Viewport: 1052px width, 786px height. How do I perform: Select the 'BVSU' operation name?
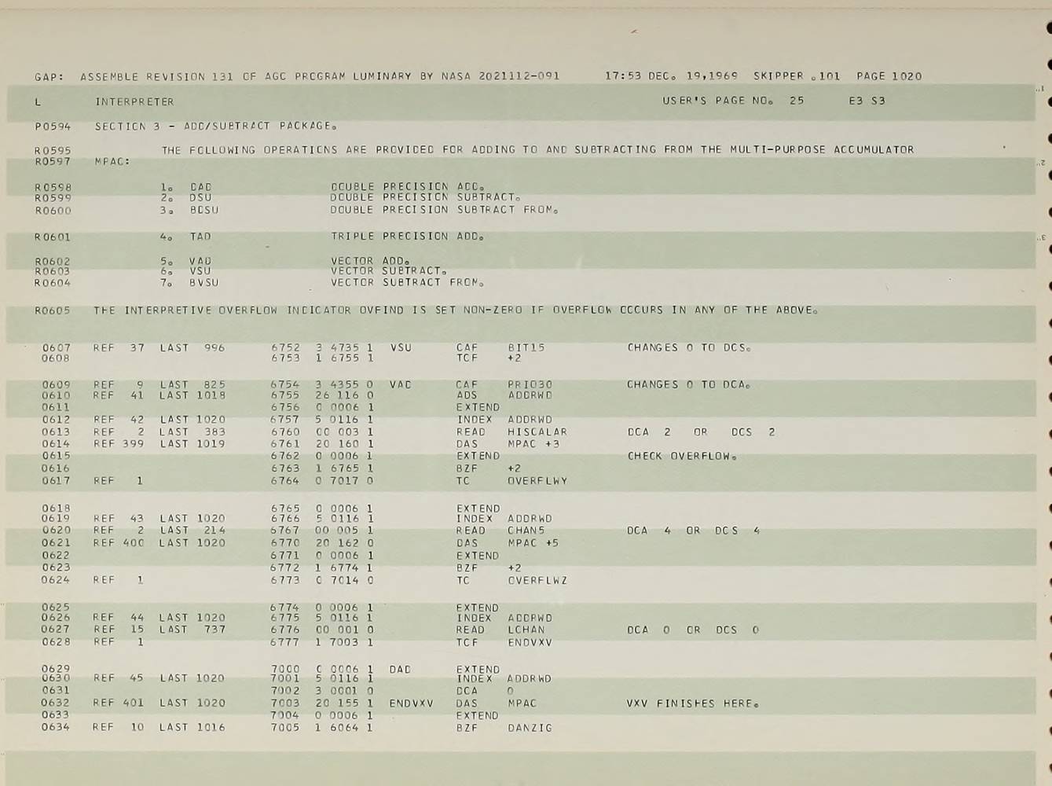point(204,282)
